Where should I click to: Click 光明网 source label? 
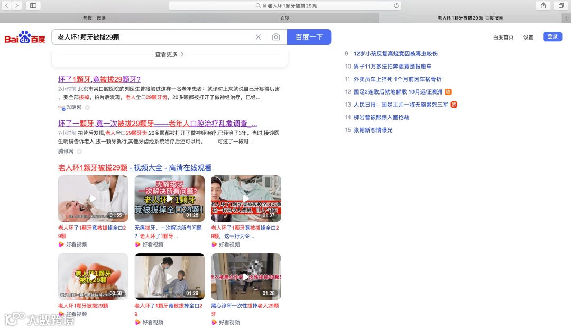coord(73,107)
